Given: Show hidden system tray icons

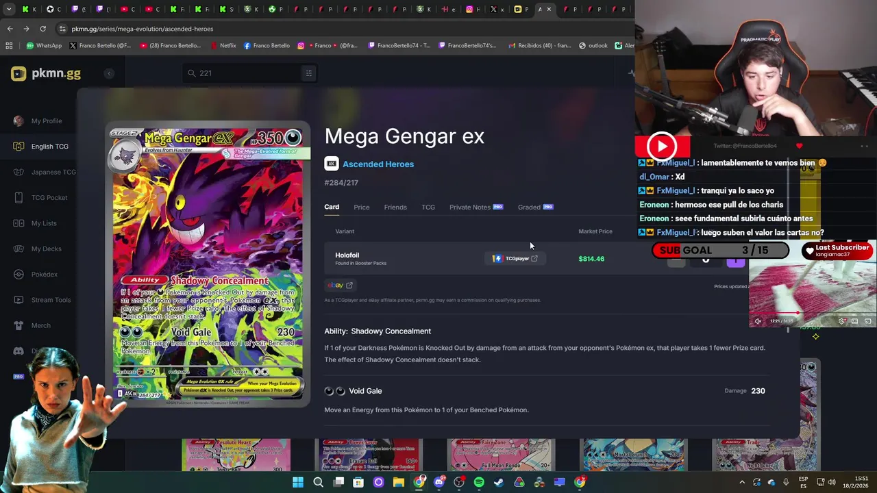Looking at the screenshot, I should coord(741,482).
